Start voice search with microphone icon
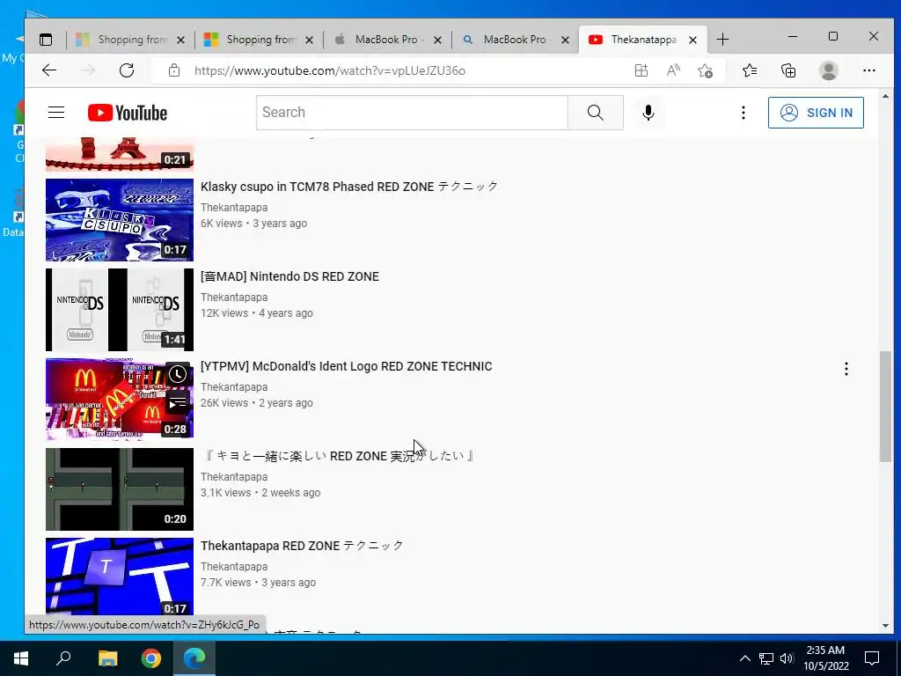The image size is (901, 676). tap(648, 113)
